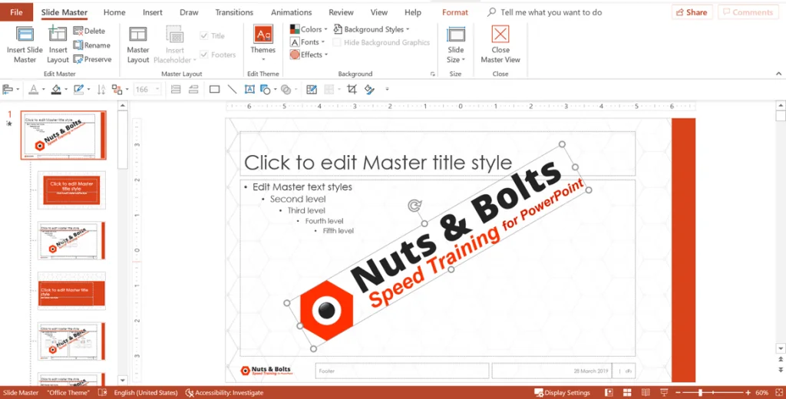Click the Insert Slide Master icon
Viewport: 786px width, 399px height.
[x=25, y=35]
